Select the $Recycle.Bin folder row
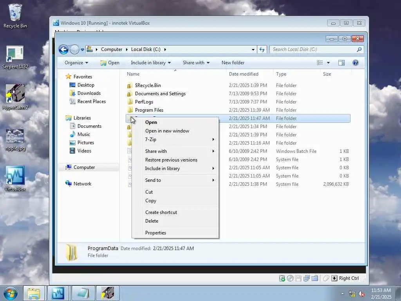 pos(238,85)
